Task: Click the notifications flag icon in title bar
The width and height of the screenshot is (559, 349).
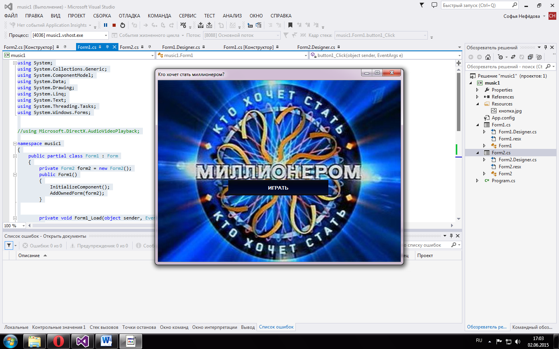Action: 422,5
